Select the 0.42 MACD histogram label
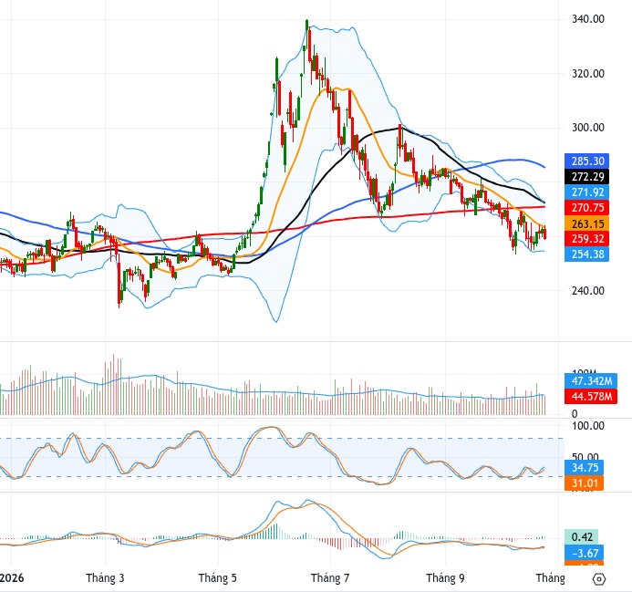Viewport: 632px width, 592px height. 582,537
